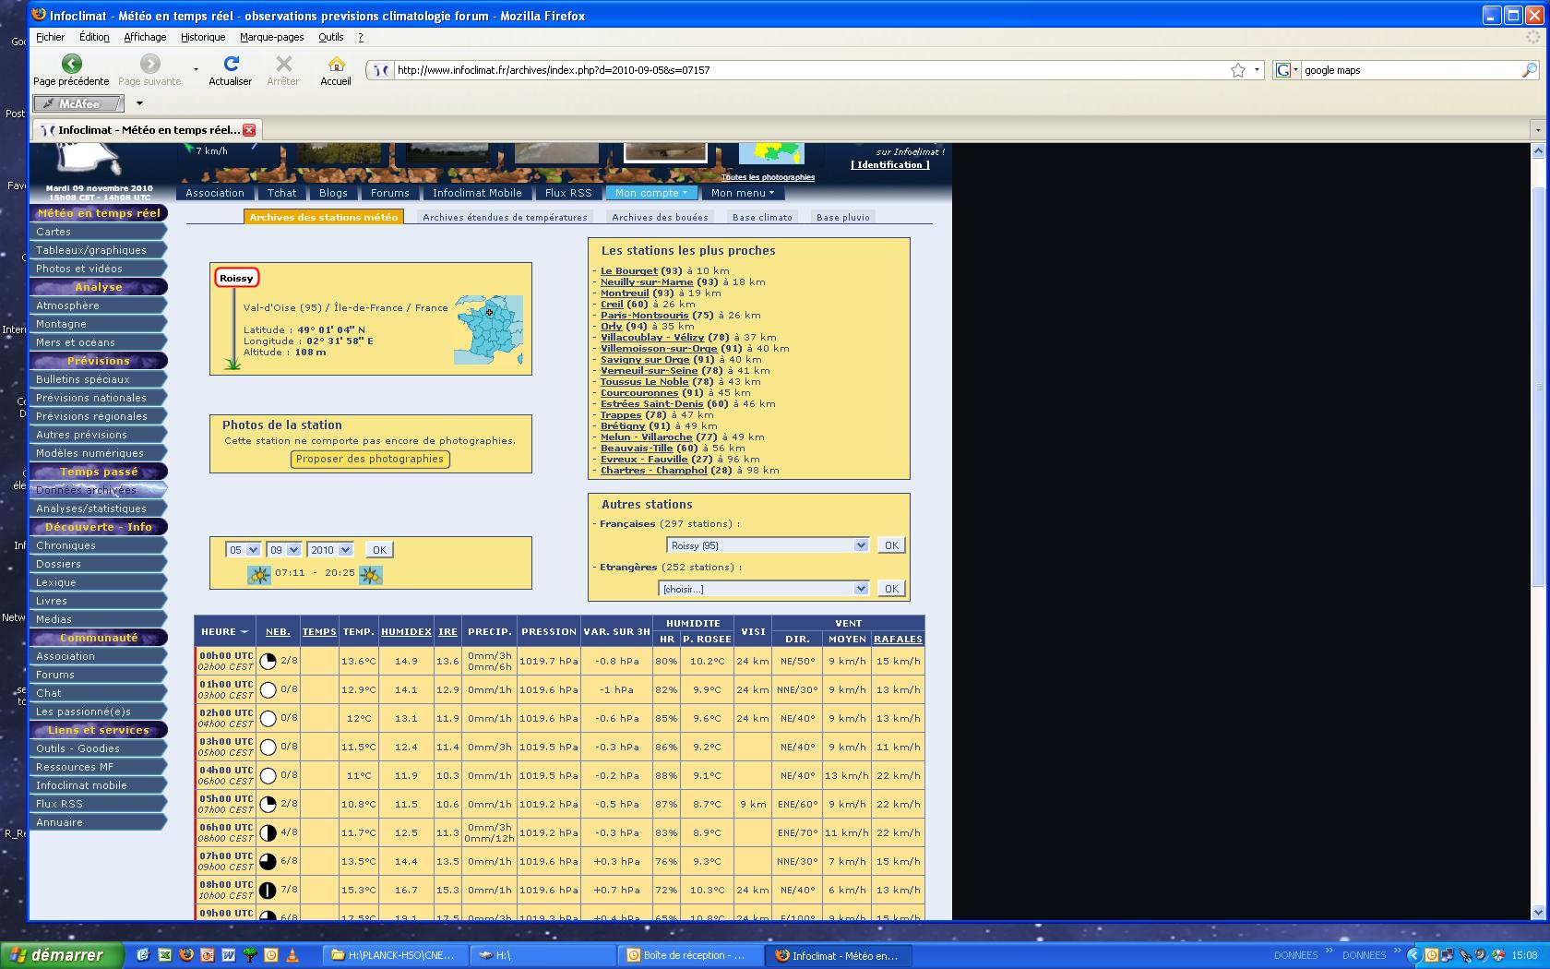Click the Actualiser reload icon
Screen dimensions: 1550x969
click(231, 64)
